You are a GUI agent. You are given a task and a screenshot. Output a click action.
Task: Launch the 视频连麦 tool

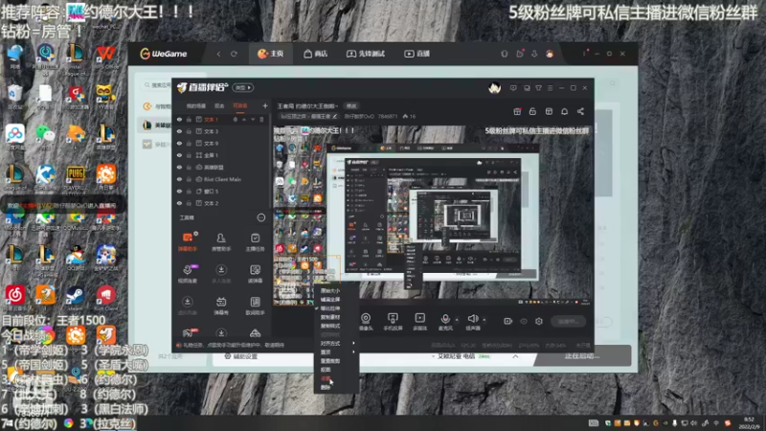pos(188,274)
